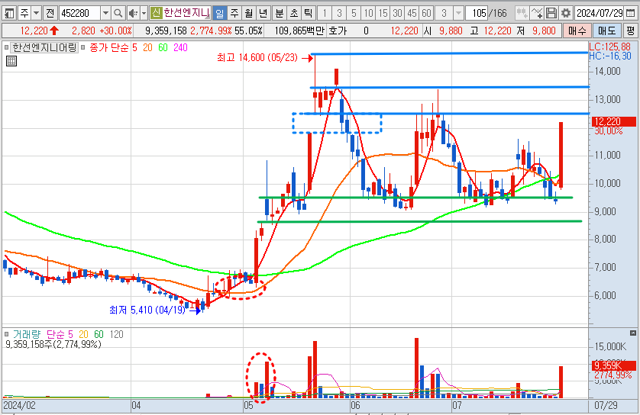Click the 거래량 volume indicator label

point(27,334)
